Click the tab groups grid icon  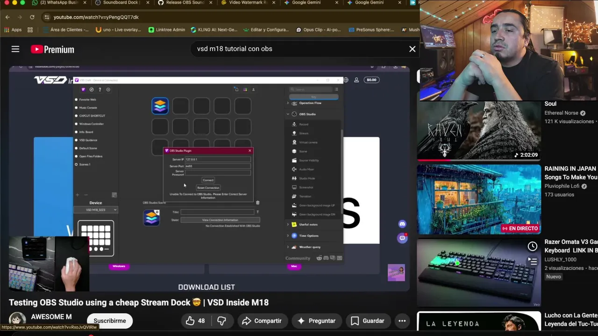[x=30, y=29]
